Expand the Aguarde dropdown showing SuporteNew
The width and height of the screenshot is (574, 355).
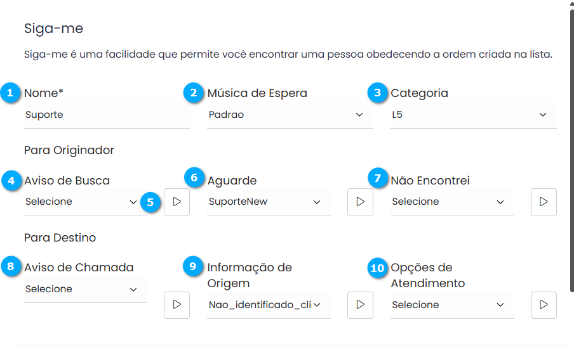[x=265, y=202]
